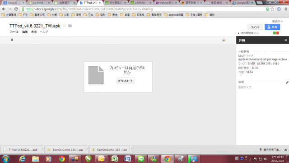Viewport: 289px width, 163px height.
Task: Star the TTPod_v4.6.0221_TW.apk file
Action: coord(64,26)
